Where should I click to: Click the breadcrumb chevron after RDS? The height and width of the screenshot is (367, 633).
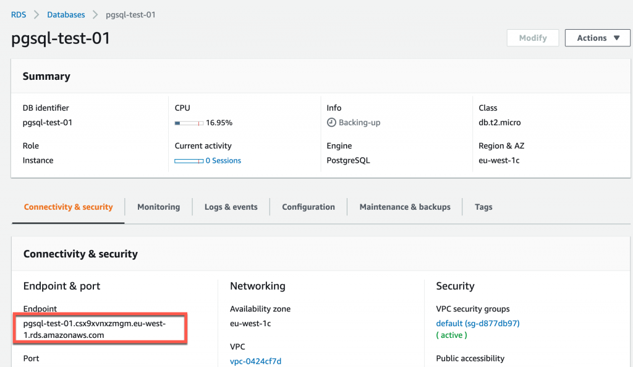pyautogui.click(x=36, y=14)
